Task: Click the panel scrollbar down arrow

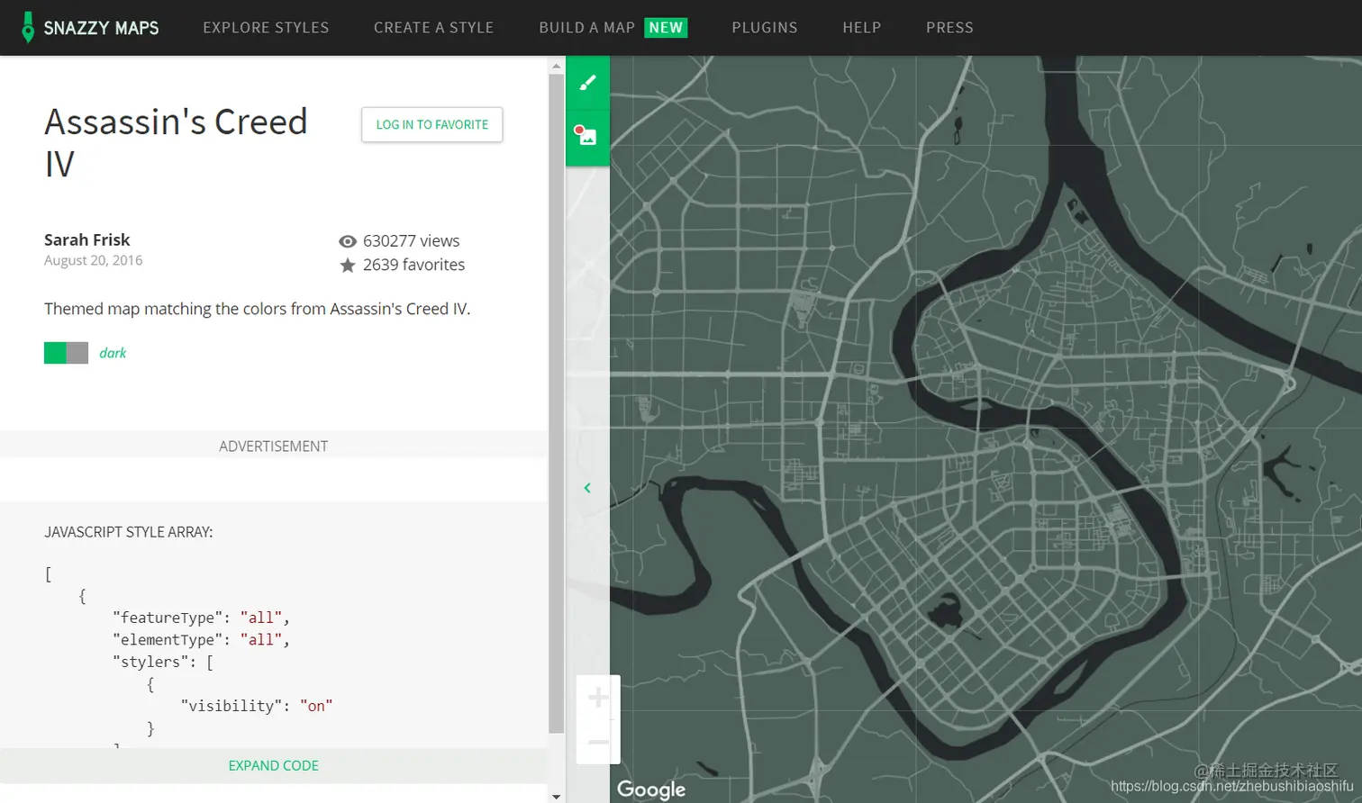Action: (557, 796)
